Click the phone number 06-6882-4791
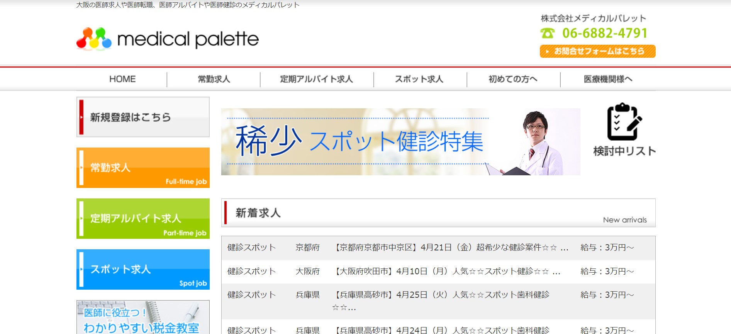 coord(605,34)
